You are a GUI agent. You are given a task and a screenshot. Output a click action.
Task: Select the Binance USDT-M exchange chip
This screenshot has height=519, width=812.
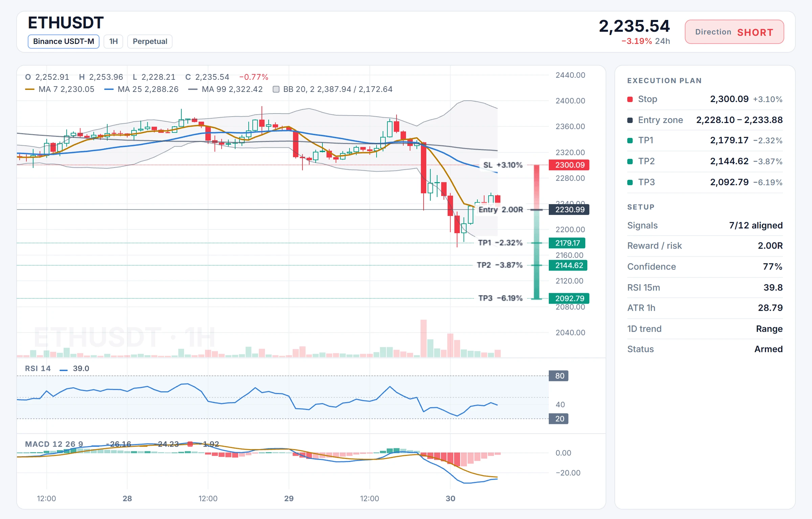click(x=63, y=42)
